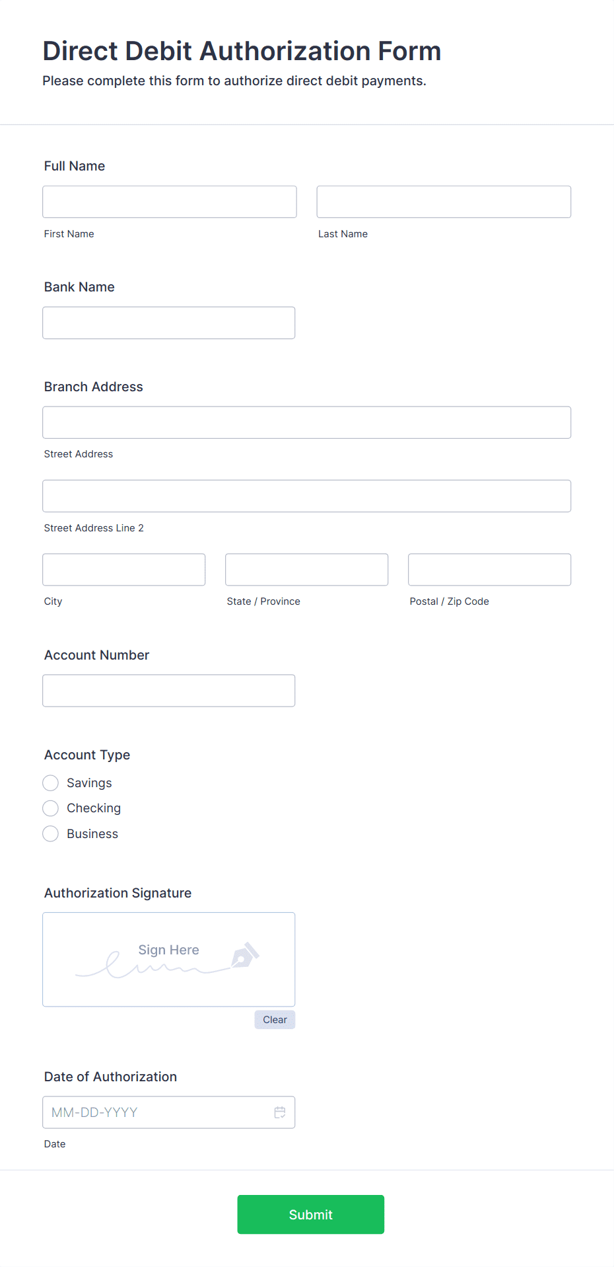614x1267 pixels.
Task: Focus the Bank Name input
Action: coord(168,323)
